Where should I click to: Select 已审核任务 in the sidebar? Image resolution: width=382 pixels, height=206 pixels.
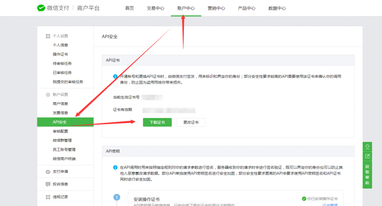[62, 73]
